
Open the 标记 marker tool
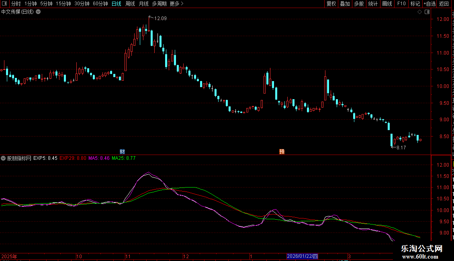(x=415, y=4)
